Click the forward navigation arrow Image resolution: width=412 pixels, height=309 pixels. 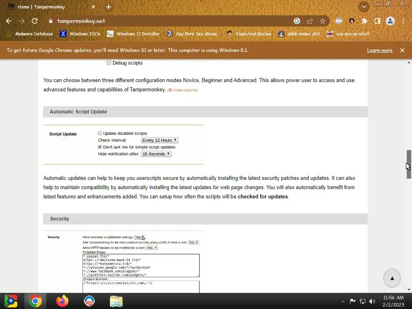tap(22, 21)
